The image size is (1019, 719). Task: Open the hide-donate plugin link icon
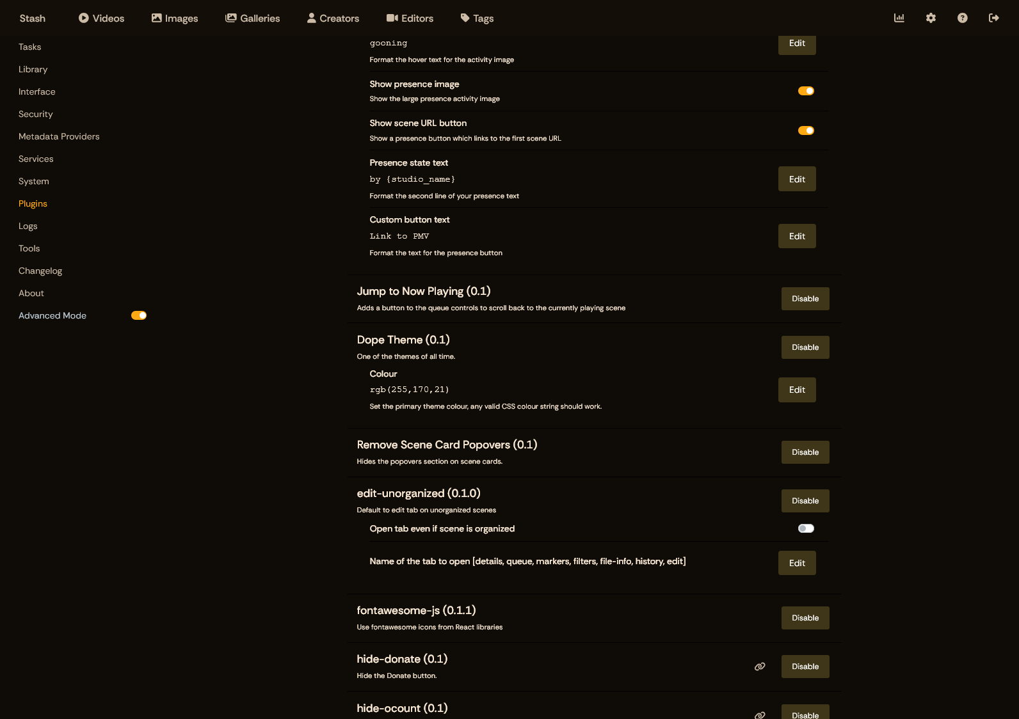760,667
